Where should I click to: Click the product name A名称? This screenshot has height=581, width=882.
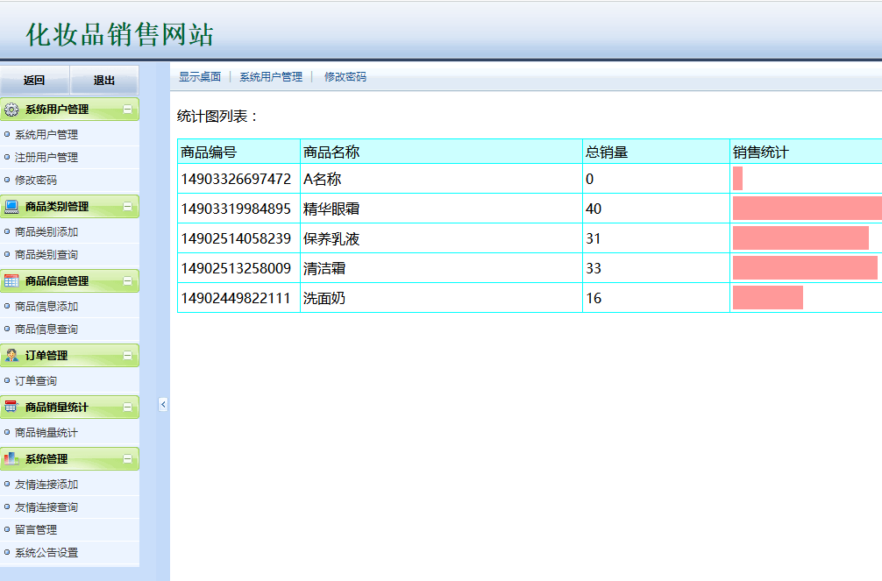coord(323,179)
